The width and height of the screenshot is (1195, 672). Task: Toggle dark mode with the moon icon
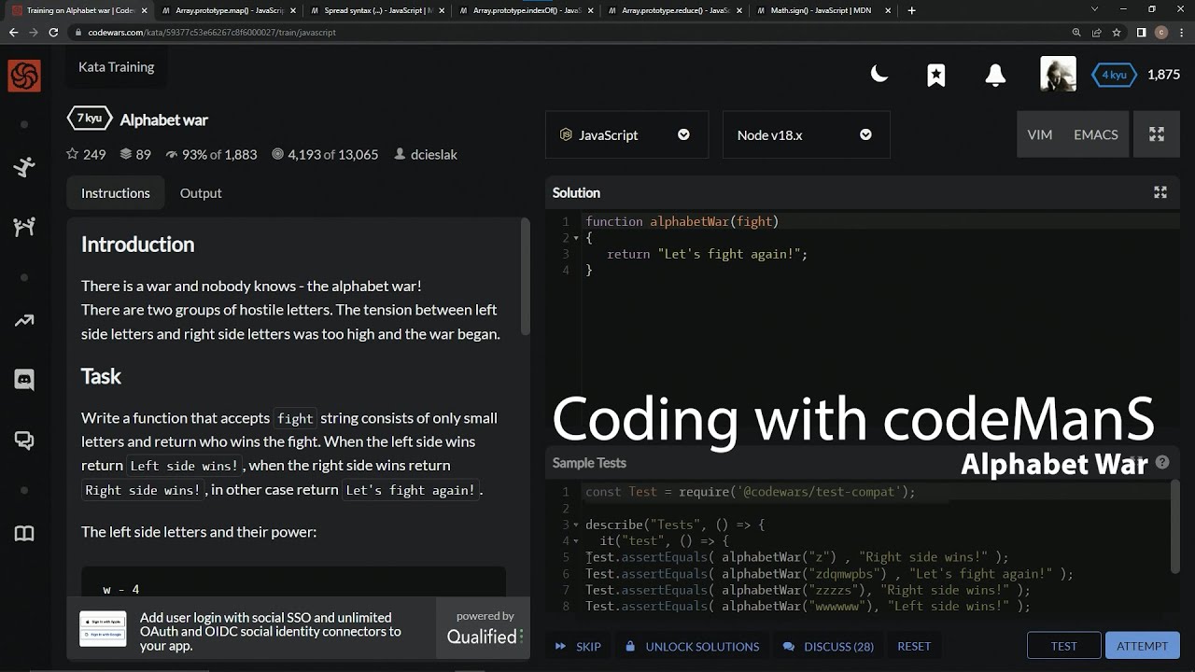click(x=879, y=75)
